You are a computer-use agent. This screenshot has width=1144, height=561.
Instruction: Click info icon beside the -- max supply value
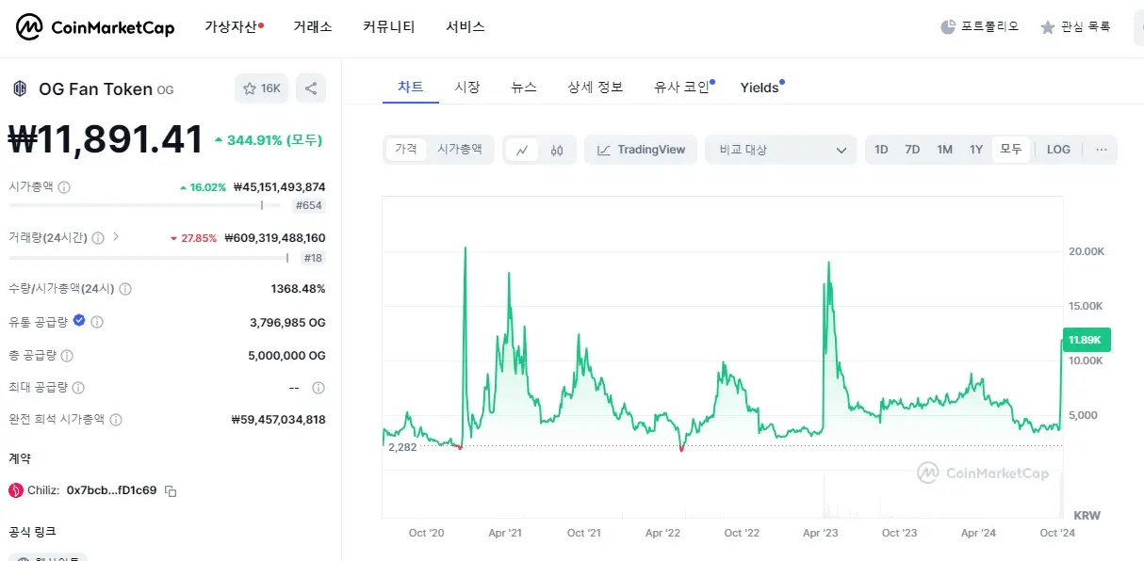coord(319,388)
